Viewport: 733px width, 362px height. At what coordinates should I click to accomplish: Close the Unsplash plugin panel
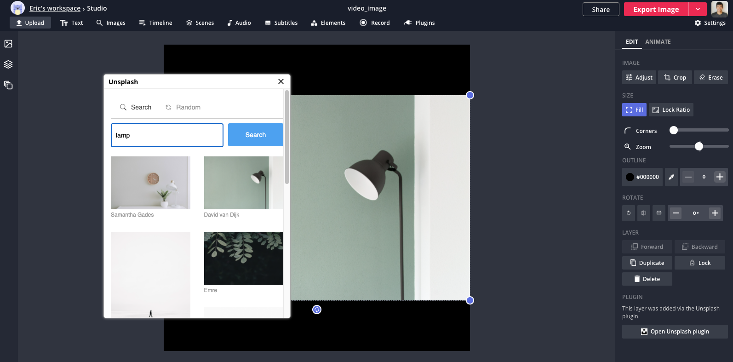pos(281,81)
